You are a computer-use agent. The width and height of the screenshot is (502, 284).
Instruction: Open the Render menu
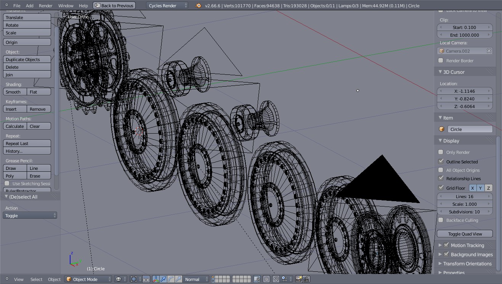pyautogui.click(x=45, y=6)
